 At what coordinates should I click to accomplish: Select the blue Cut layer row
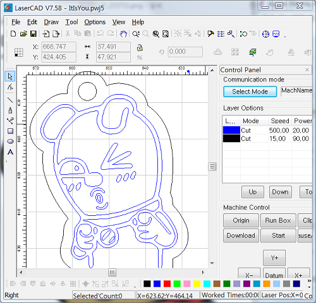click(x=267, y=130)
